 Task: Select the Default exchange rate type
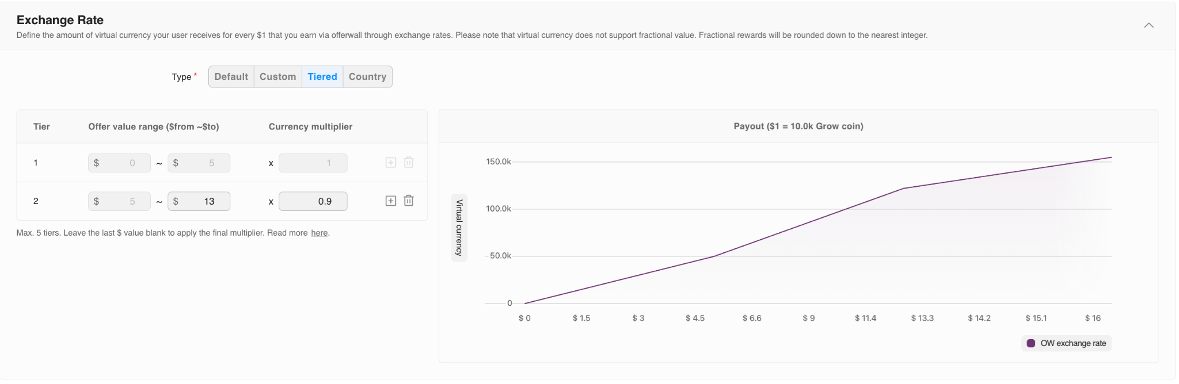(x=231, y=76)
